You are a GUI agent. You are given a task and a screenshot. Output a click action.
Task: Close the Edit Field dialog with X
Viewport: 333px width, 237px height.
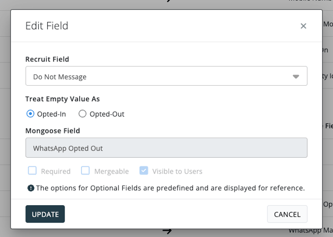303,26
